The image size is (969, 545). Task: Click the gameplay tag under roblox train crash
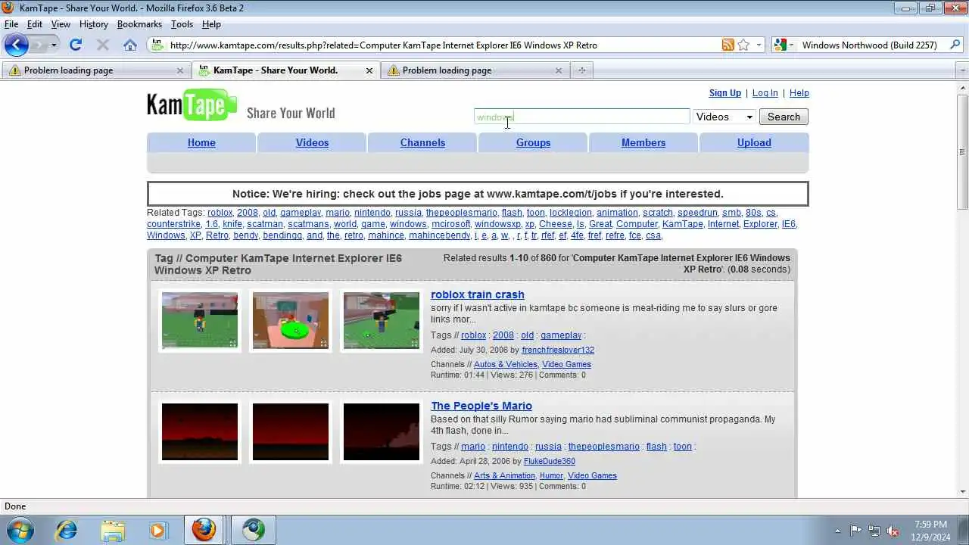(561, 335)
